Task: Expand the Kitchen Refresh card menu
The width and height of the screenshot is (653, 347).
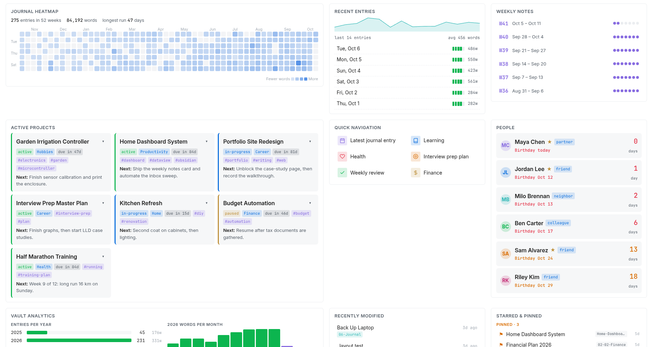Action: 207,203
